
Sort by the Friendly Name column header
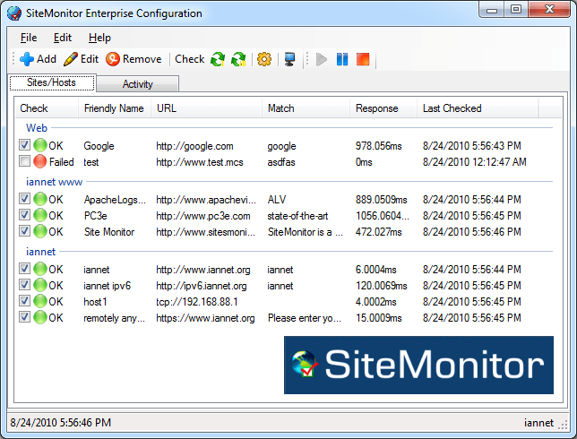click(x=115, y=108)
